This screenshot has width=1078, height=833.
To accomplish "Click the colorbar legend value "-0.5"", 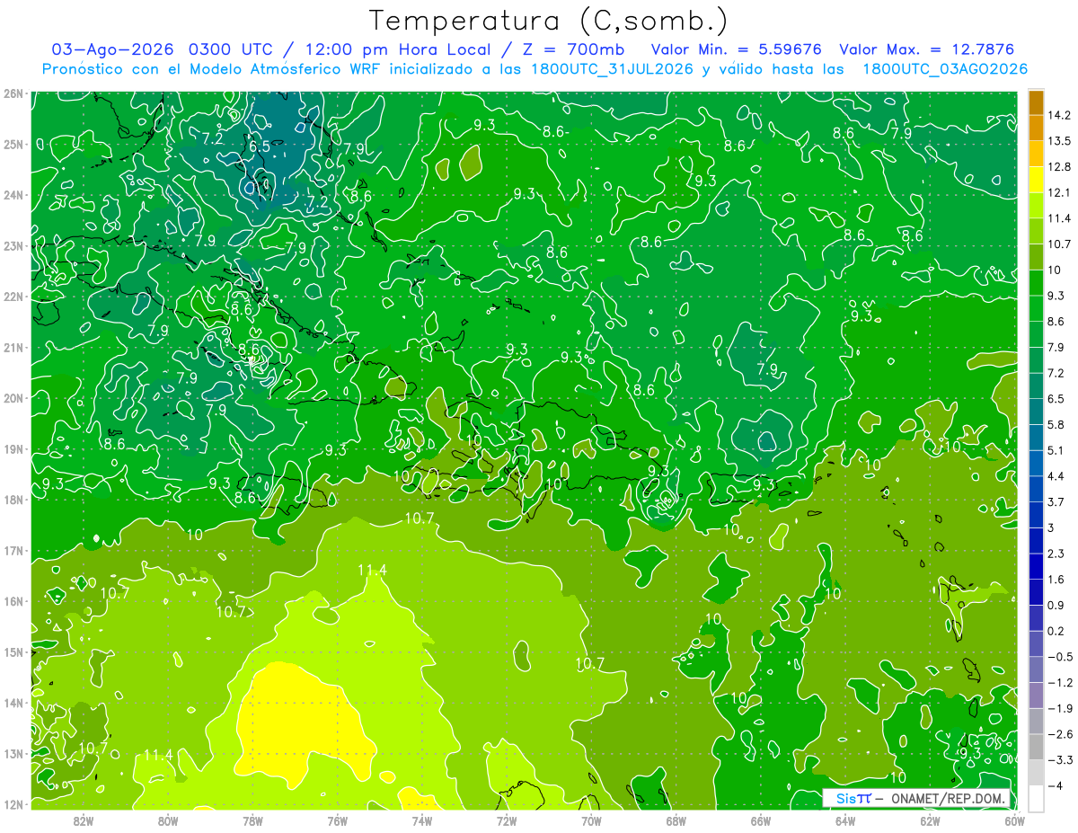I will (1060, 656).
